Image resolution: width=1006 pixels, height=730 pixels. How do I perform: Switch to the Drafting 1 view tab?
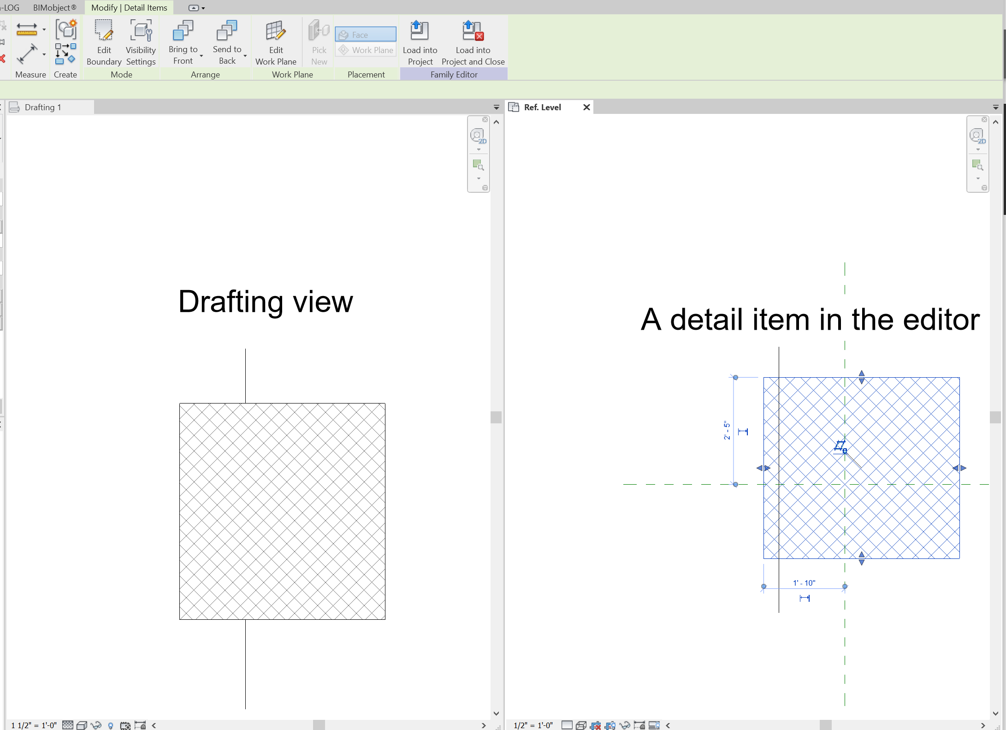(42, 107)
